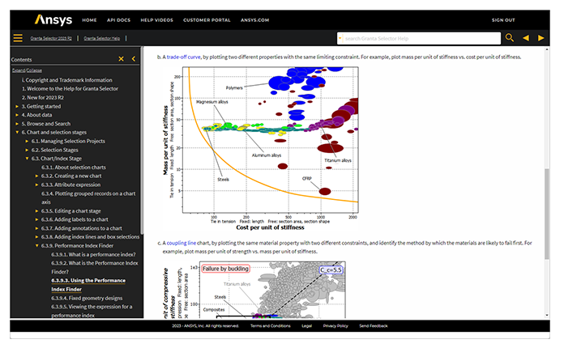This screenshot has height=348, width=564.
Task: Collapse 6.3.9. Performance Index Finder
Action: click(x=36, y=246)
